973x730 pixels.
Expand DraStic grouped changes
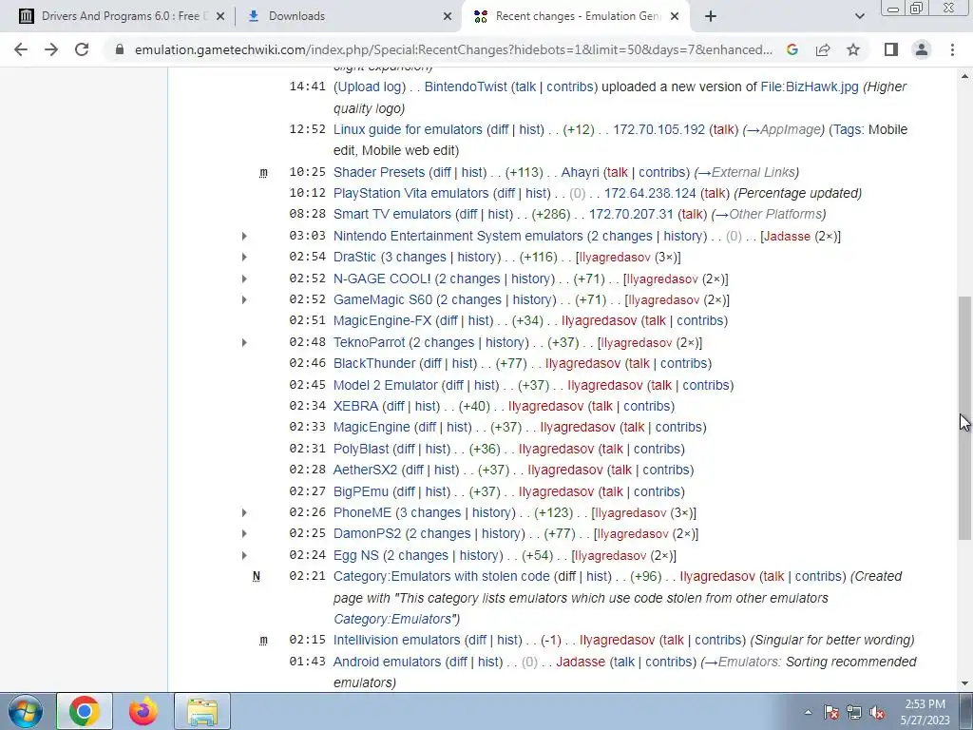[244, 258]
